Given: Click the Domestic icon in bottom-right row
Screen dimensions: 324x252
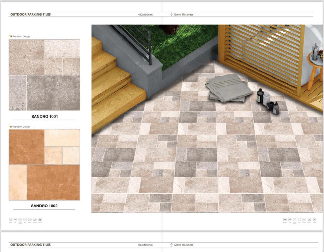Looking at the screenshot, I should [314, 220].
